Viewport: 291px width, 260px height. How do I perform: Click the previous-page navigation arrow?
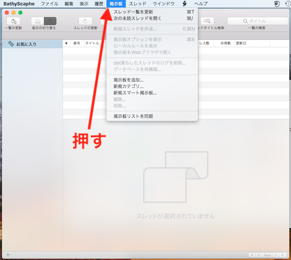[258, 255]
